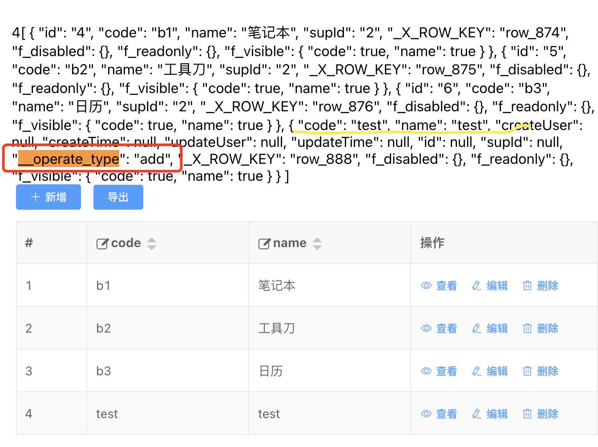This screenshot has height=447, width=598.
Task: Click 编辑 link for the 笔记本 row
Action: point(497,286)
